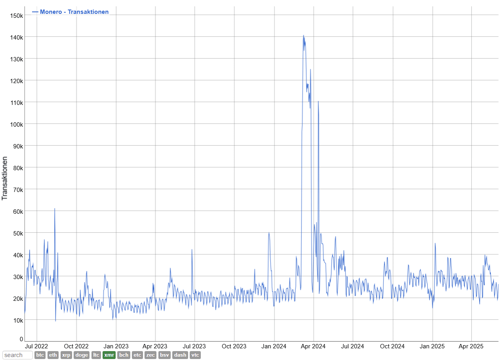Add doge to the chart
This screenshot has height=361, width=499.
pos(82,355)
